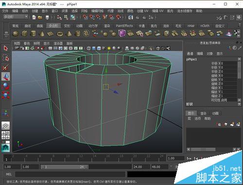Create a polygon cube from the shelf
The height and width of the screenshot is (185, 243).
pos(25,34)
